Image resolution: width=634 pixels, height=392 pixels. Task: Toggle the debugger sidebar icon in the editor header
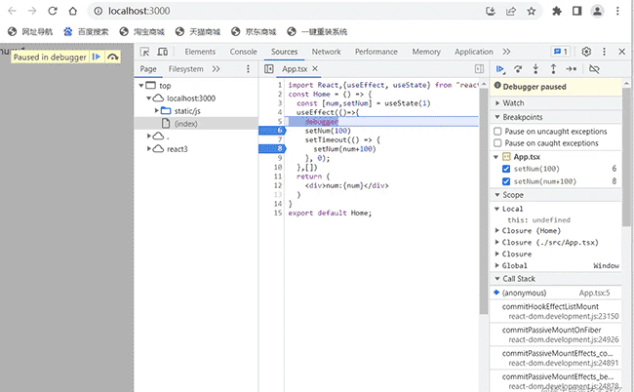479,69
